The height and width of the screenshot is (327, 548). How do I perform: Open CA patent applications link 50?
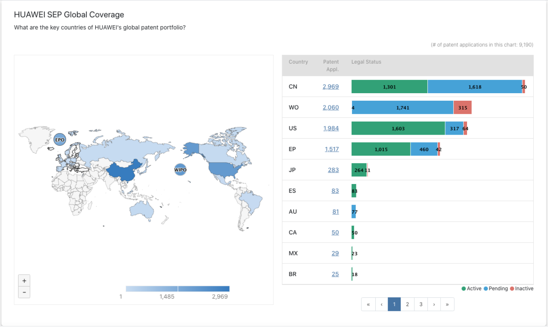tap(335, 233)
